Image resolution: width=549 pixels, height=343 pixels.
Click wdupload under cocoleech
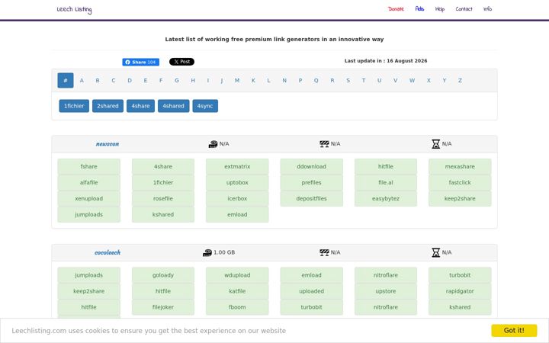pyautogui.click(x=237, y=275)
